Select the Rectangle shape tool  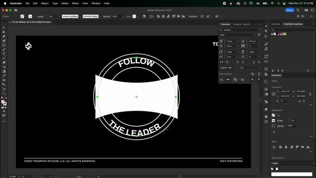[x=4, y=45]
